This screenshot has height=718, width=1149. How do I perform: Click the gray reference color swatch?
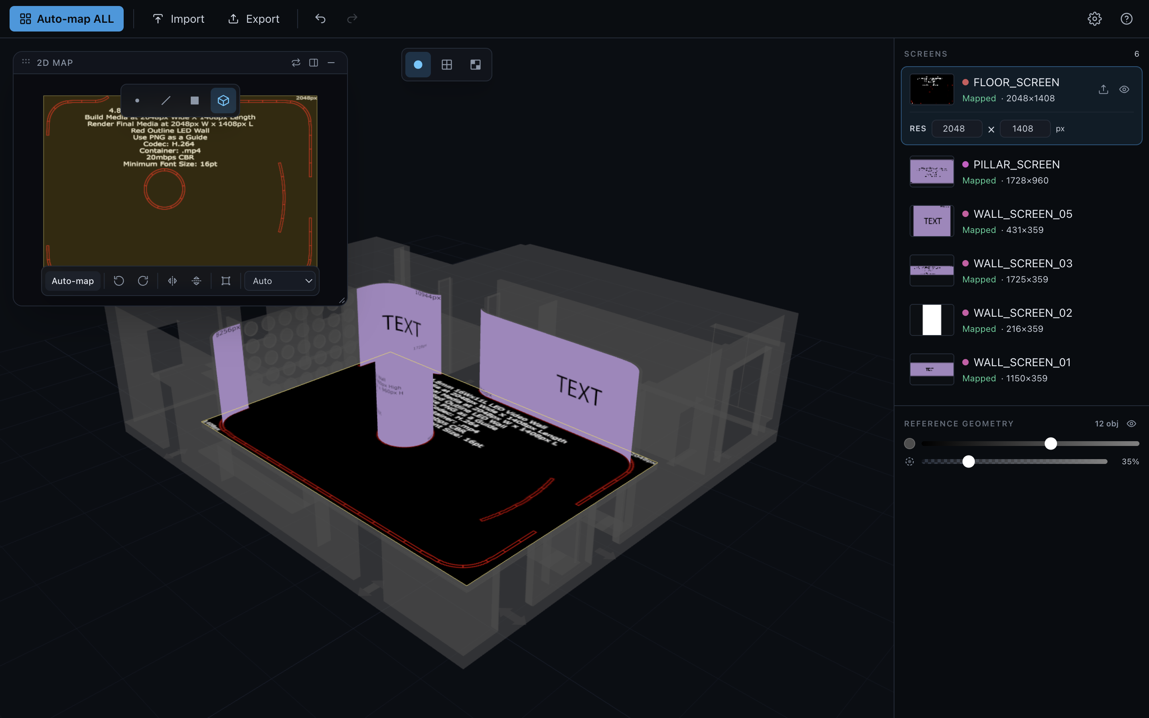(909, 444)
